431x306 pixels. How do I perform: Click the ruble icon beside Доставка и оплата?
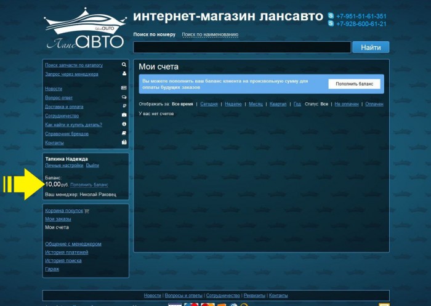coord(124,106)
